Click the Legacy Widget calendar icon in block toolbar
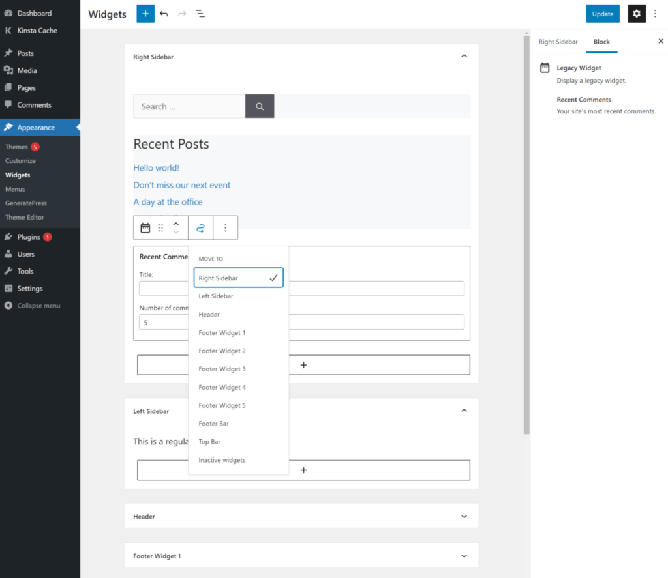Viewport: 668px width, 578px height. coord(145,227)
